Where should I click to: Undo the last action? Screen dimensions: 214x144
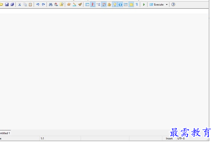pos(38,4)
